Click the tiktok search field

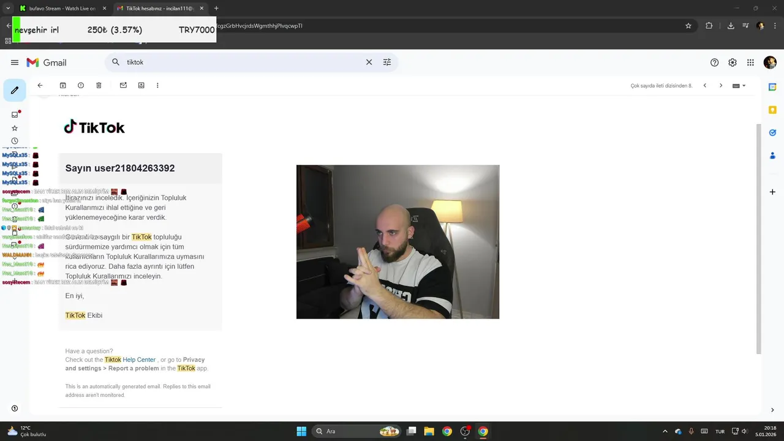coord(243,62)
